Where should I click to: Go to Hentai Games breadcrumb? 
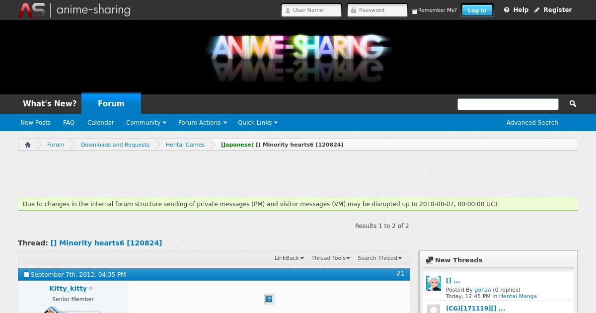(x=185, y=145)
